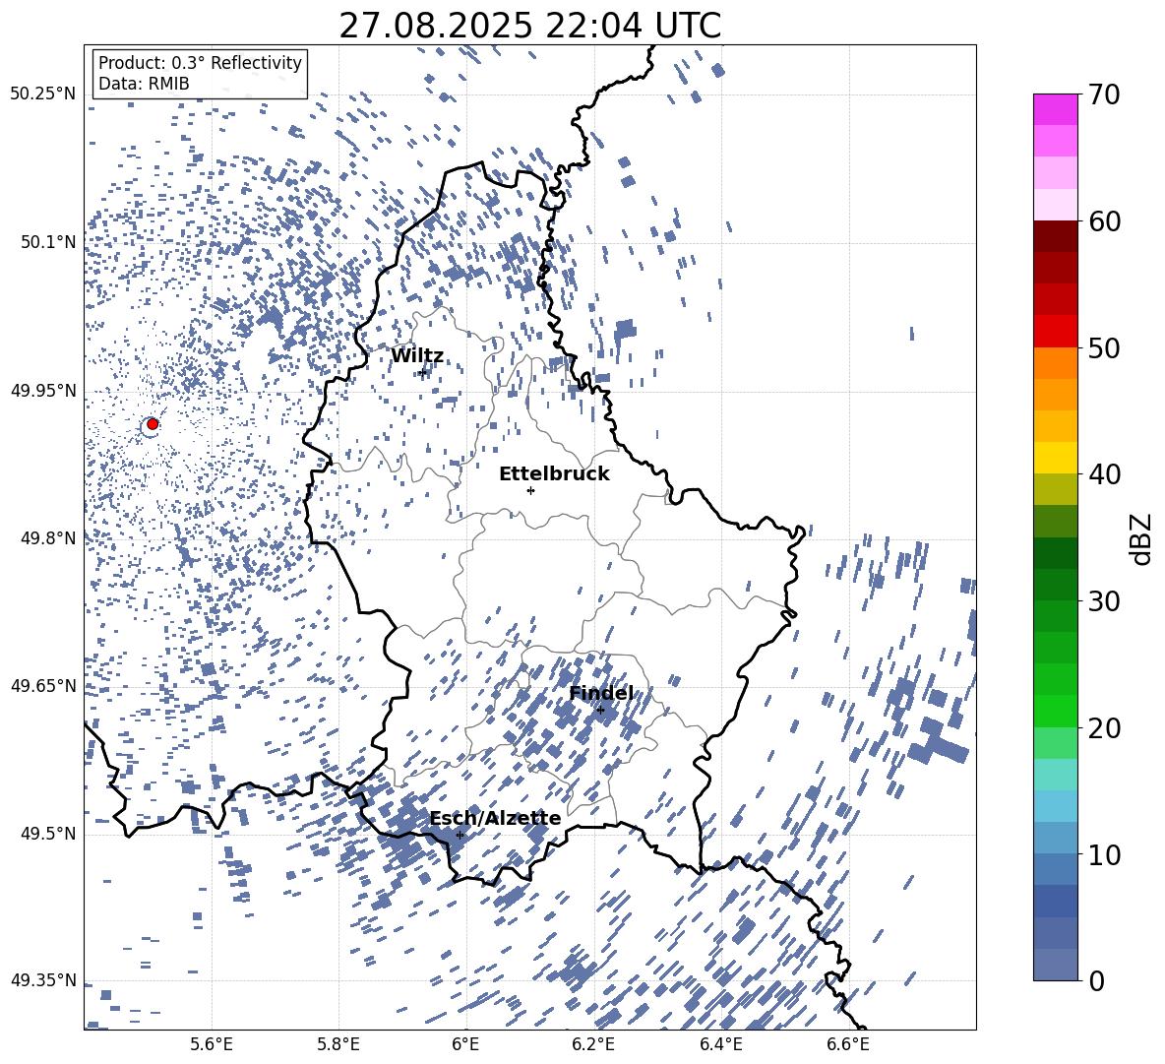Click the colorbar tick label 40
Screen dimensions: 1165x1064
[1104, 474]
